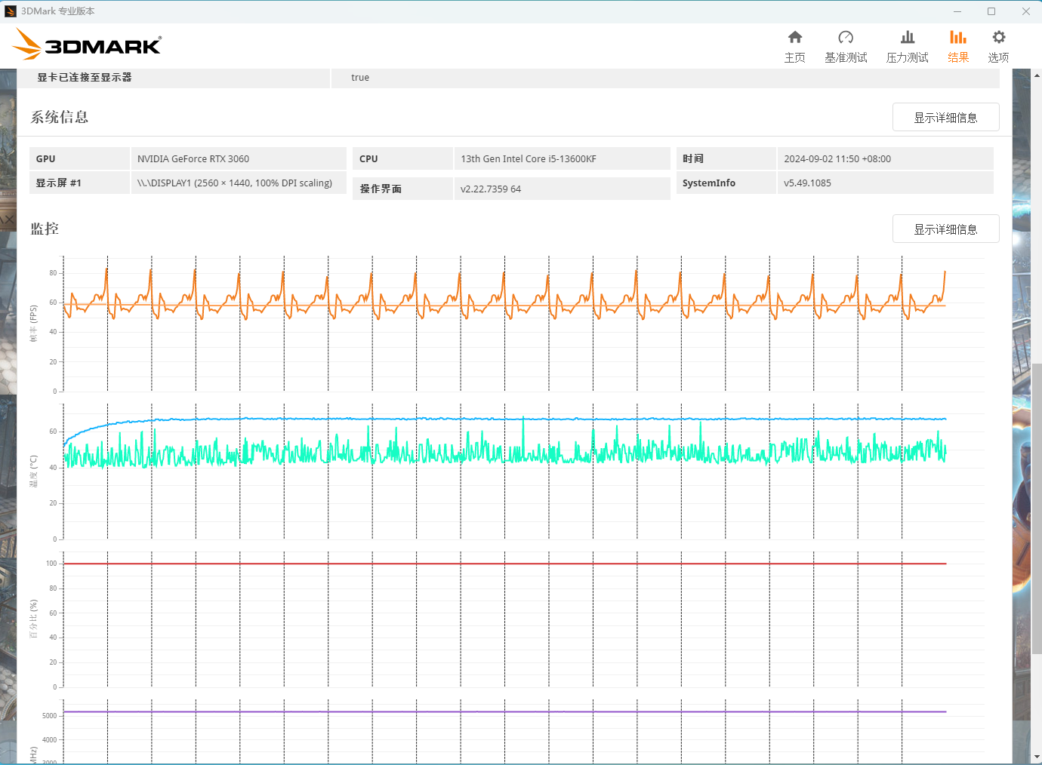Click the 3DMark logo

pos(87,45)
